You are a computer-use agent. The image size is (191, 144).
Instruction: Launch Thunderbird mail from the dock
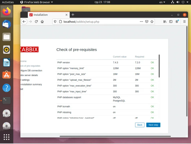click(6, 24)
